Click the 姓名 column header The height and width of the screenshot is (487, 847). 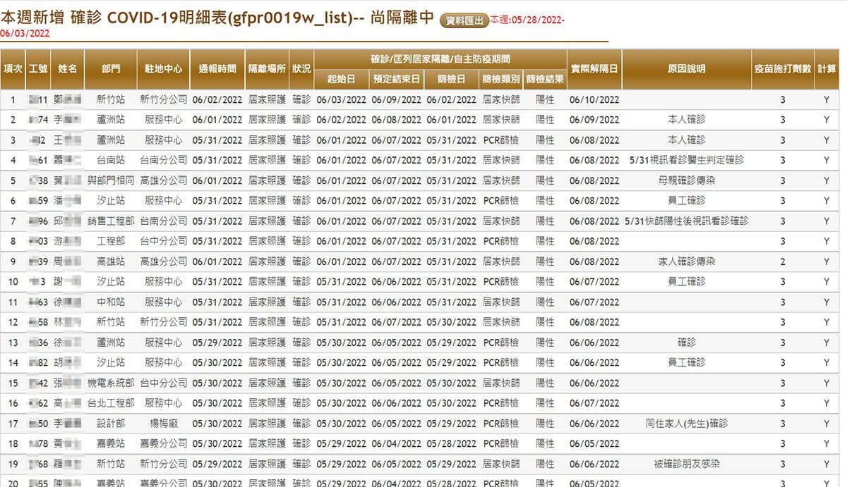tap(68, 69)
